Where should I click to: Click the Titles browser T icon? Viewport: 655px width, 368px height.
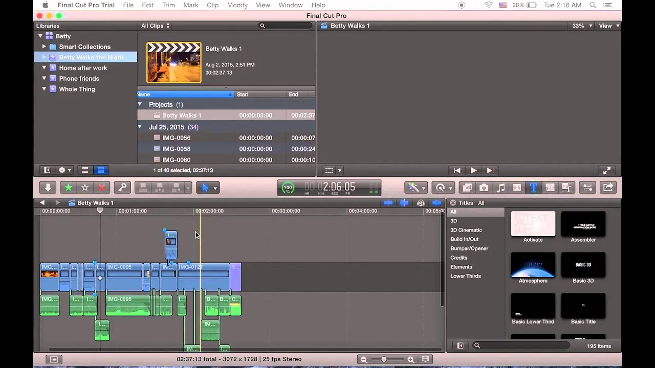pos(533,188)
